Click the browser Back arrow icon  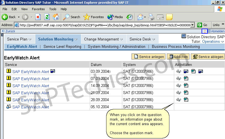tap(5, 17)
